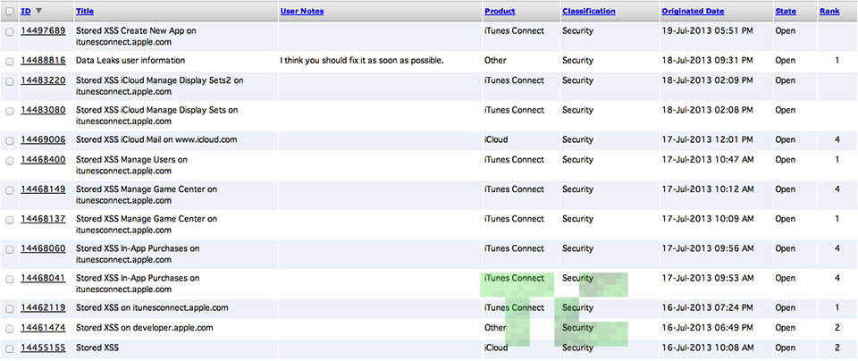858x361 pixels.
Task: Open issue 14468041 link
Action: [x=43, y=279]
